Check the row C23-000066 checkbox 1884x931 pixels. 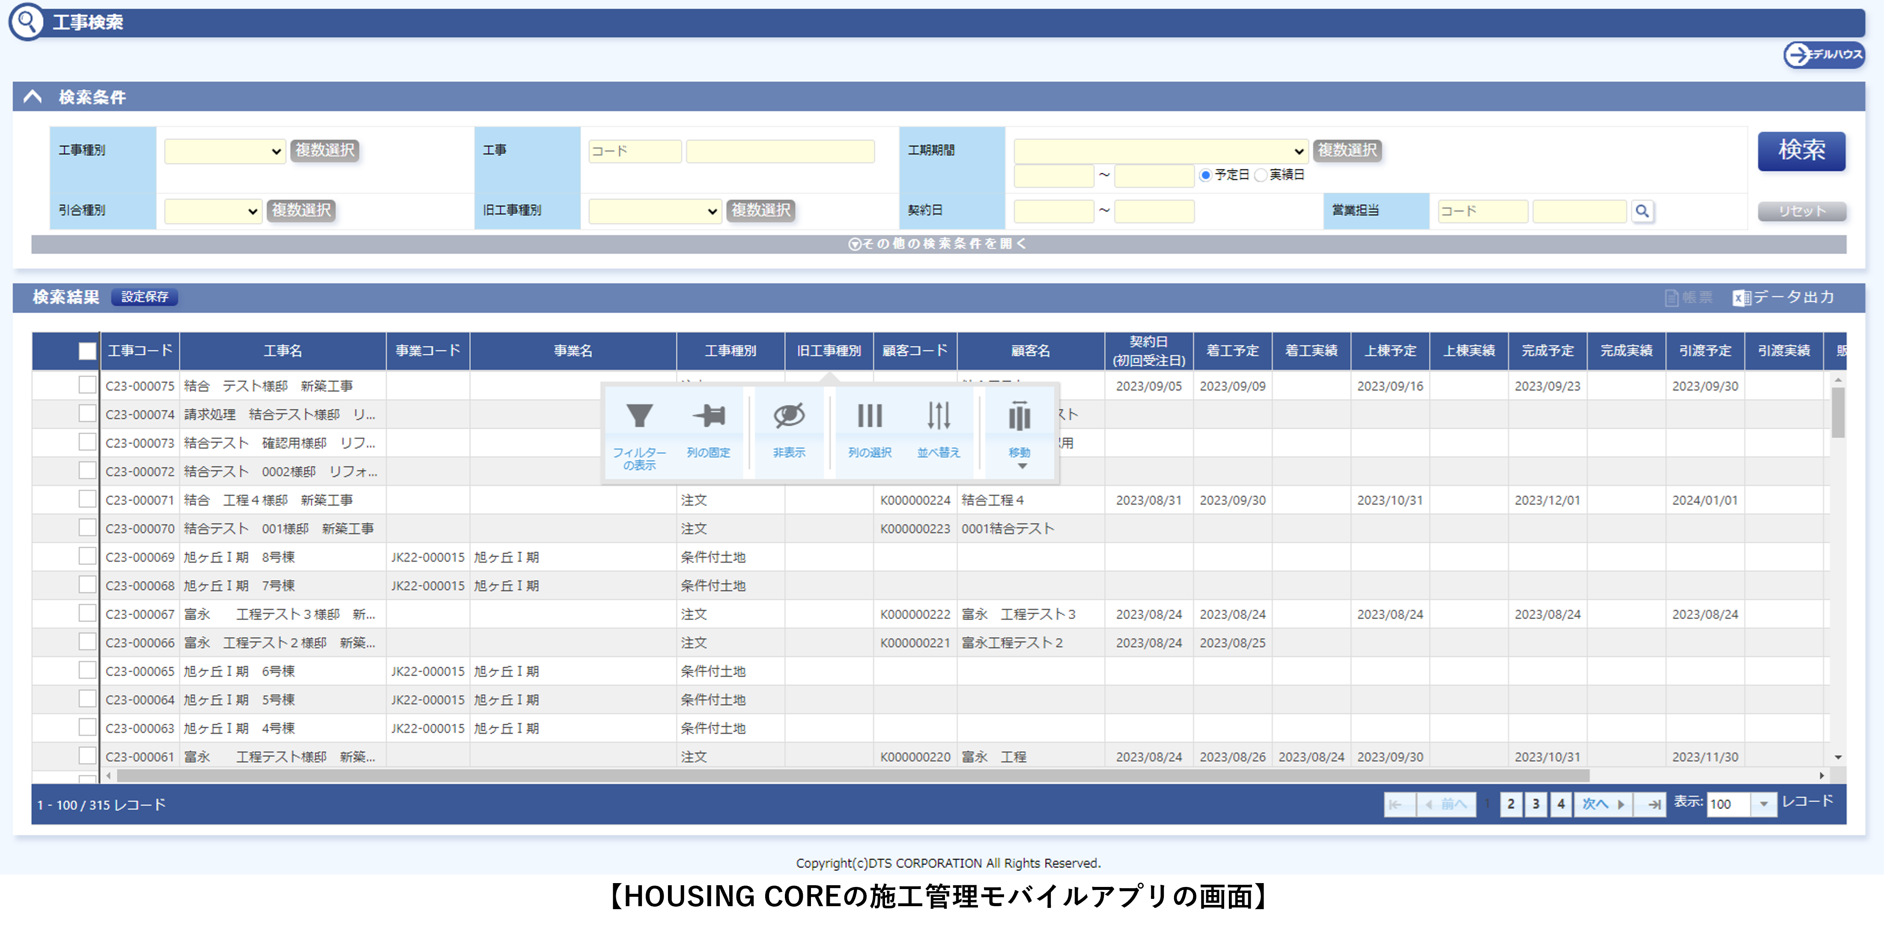(x=87, y=642)
